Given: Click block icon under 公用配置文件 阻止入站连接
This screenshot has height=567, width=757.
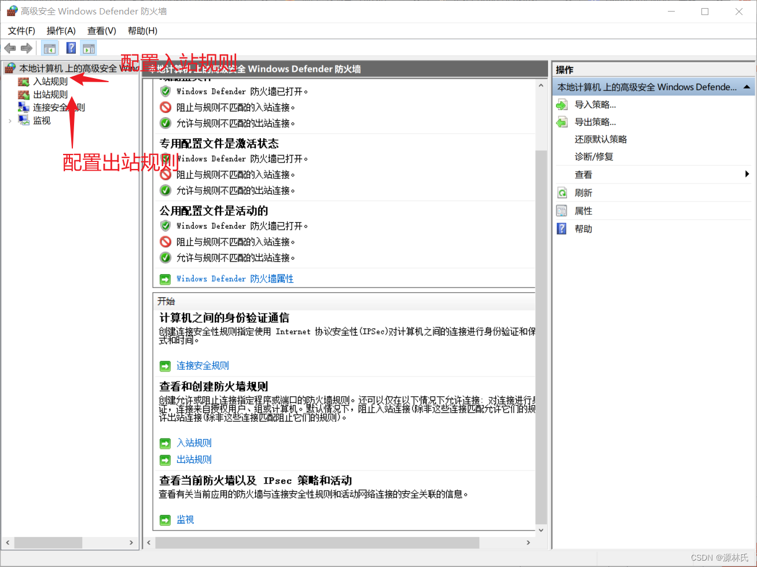Looking at the screenshot, I should click(166, 242).
